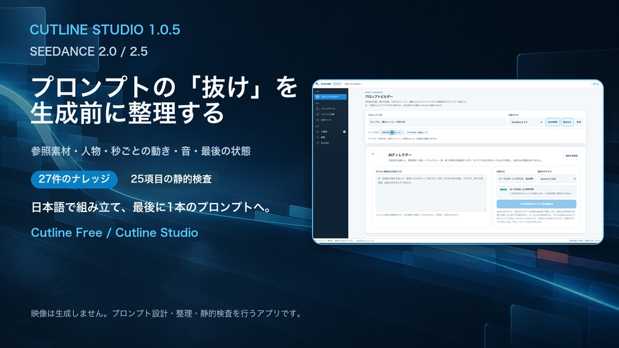Select the 15秒CM coffee sample chip
619x348 pixels.
pos(392,132)
